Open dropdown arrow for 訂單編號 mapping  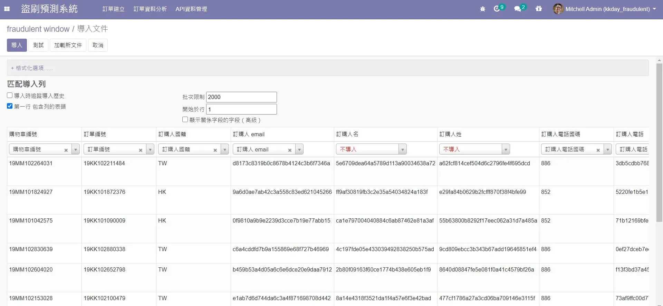pos(150,149)
